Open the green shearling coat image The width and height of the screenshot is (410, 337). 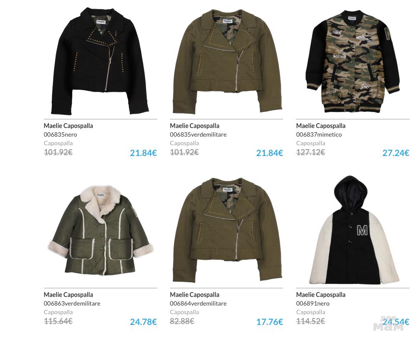tap(101, 230)
